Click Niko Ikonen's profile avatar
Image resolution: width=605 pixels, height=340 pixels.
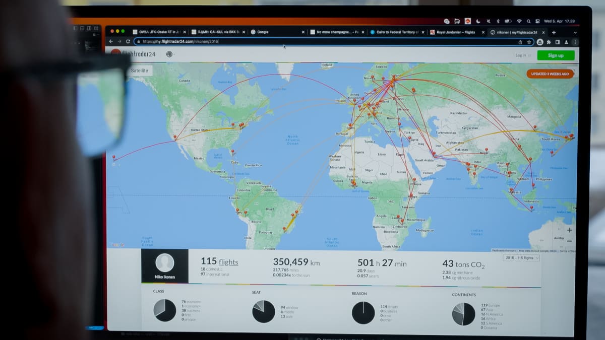(x=164, y=262)
